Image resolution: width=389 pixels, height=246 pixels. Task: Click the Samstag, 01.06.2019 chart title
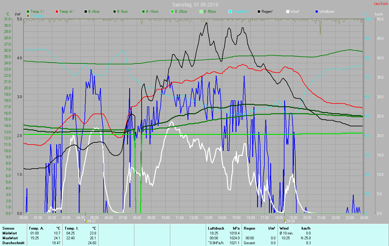click(195, 5)
